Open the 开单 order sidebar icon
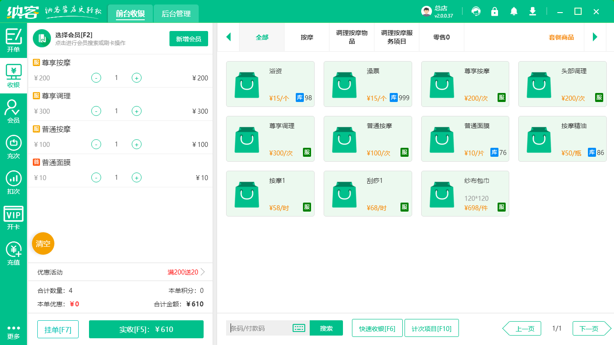This screenshot has height=345, width=614. tap(13, 40)
